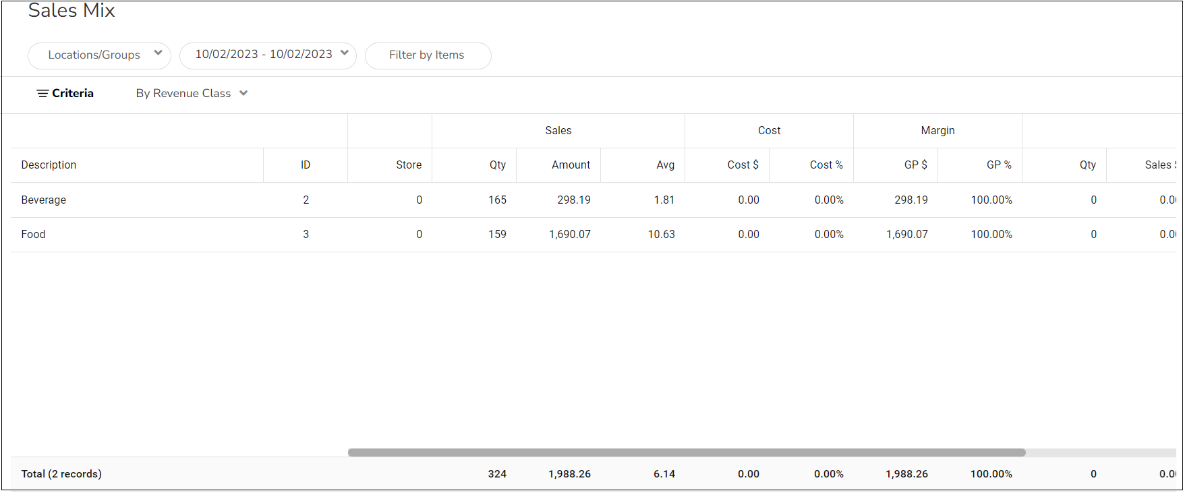Select the Beverage row
Screen dimensions: 1183x495
coord(44,200)
